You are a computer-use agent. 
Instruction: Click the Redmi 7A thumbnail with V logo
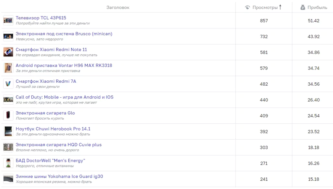coord(8,84)
